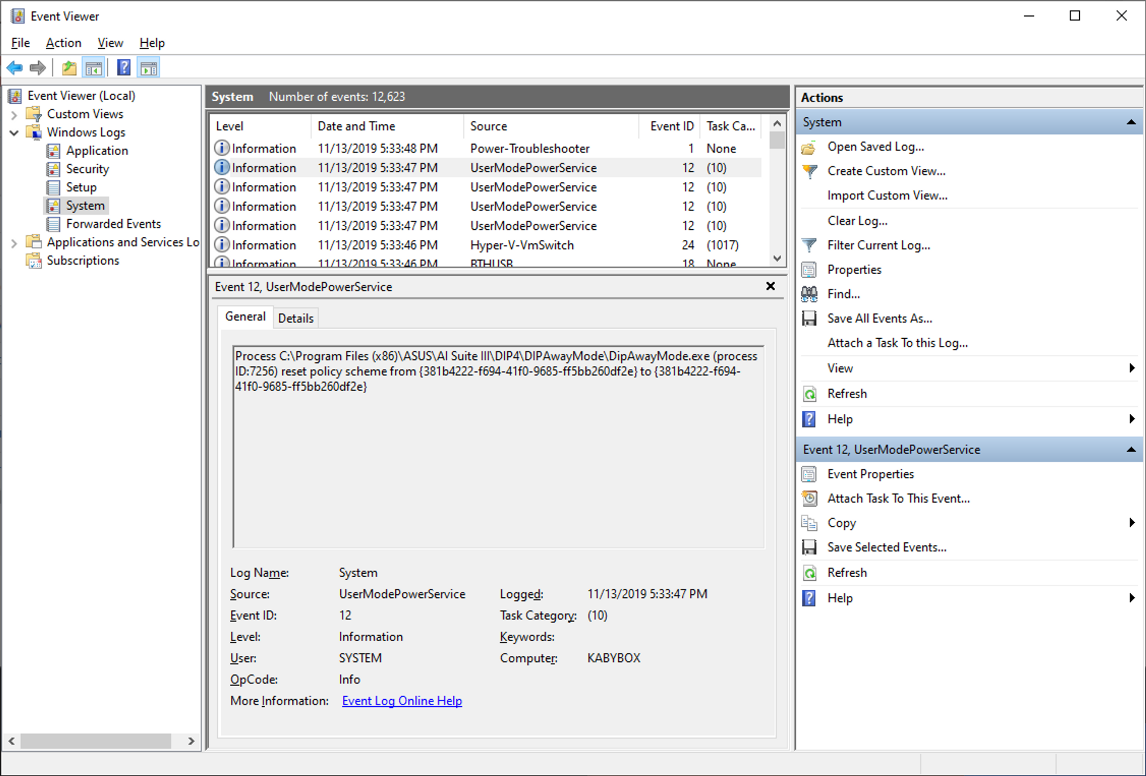This screenshot has width=1146, height=776.
Task: Click the Forward arrow toolbar icon
Action: point(38,68)
